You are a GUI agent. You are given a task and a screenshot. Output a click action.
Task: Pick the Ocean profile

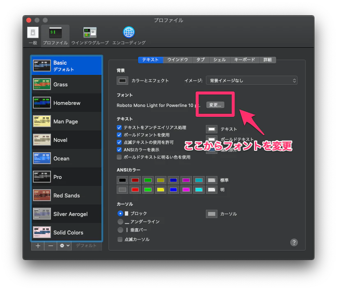(x=67, y=158)
